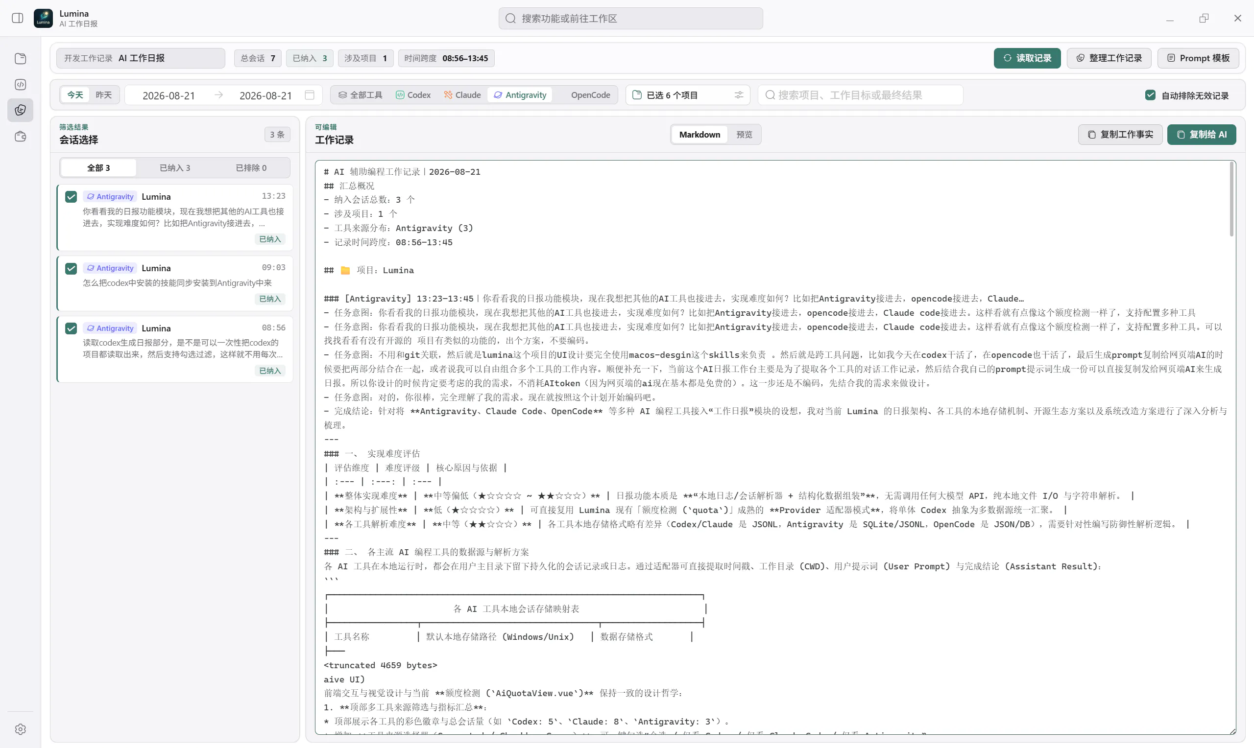The height and width of the screenshot is (748, 1254).
Task: Click the resize handle of the Markdown editor
Action: coord(1232,731)
